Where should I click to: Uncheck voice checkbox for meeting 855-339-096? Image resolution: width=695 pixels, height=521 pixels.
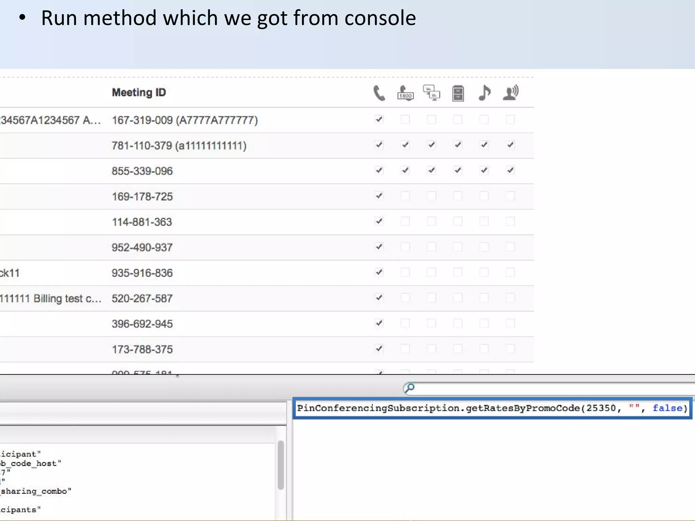510,170
